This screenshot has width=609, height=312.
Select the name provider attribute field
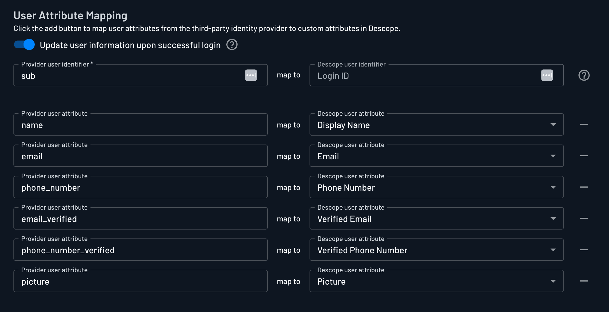(126, 125)
